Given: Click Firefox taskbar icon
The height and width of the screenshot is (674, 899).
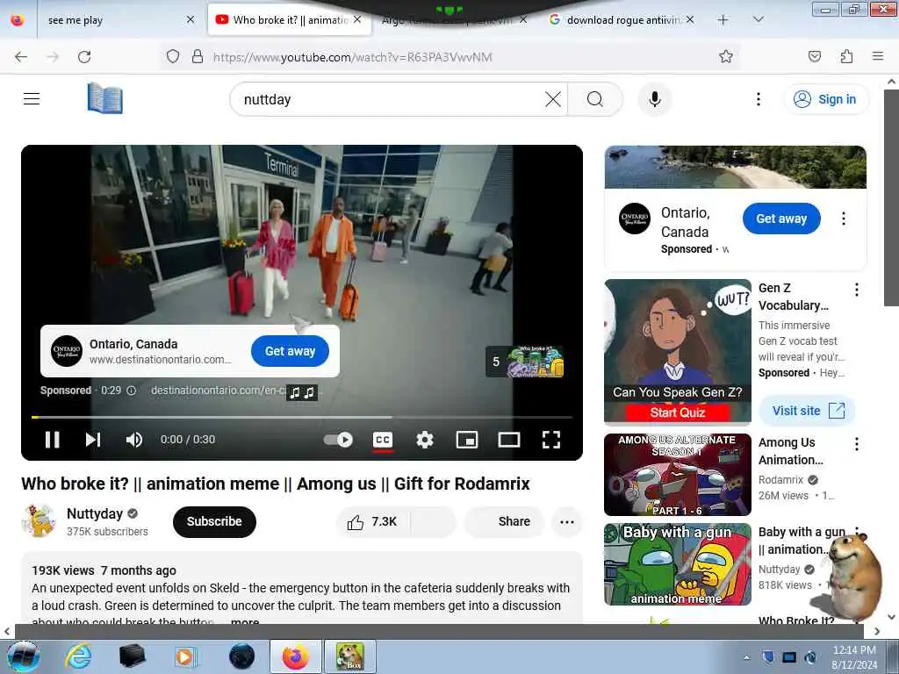Looking at the screenshot, I should (295, 656).
